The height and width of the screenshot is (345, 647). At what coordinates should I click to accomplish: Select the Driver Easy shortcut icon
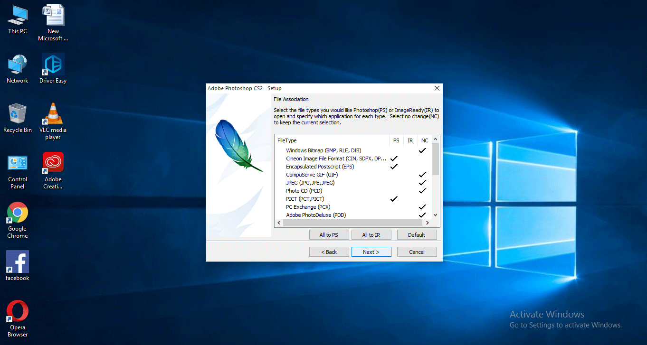coord(53,69)
